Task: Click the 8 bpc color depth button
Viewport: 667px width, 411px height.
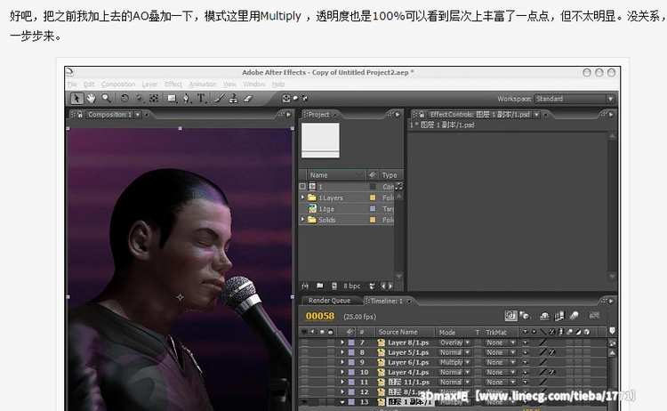Action: point(352,286)
